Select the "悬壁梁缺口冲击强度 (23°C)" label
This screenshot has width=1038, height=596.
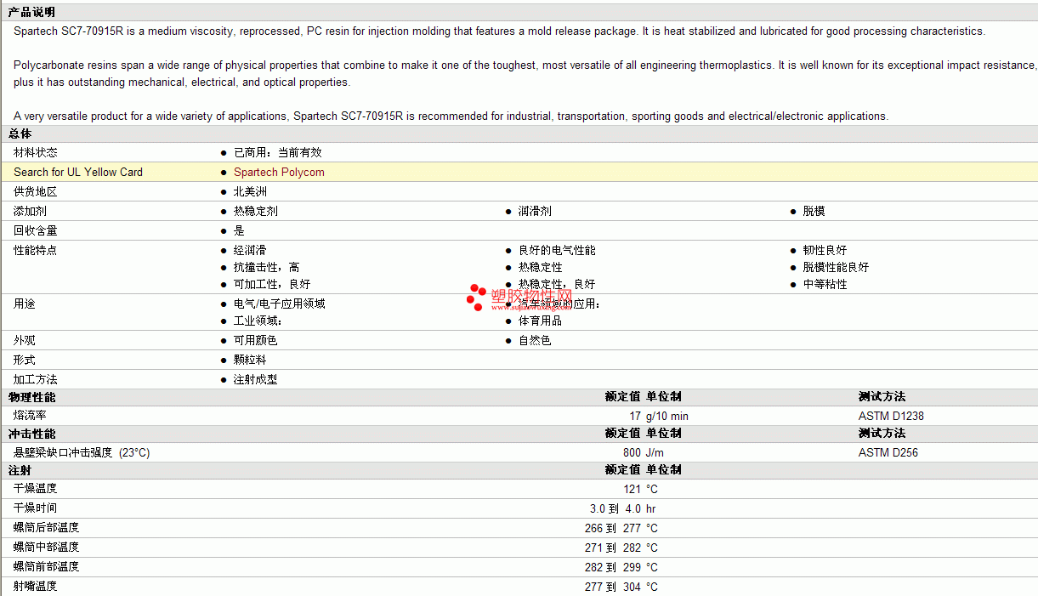[x=82, y=452]
